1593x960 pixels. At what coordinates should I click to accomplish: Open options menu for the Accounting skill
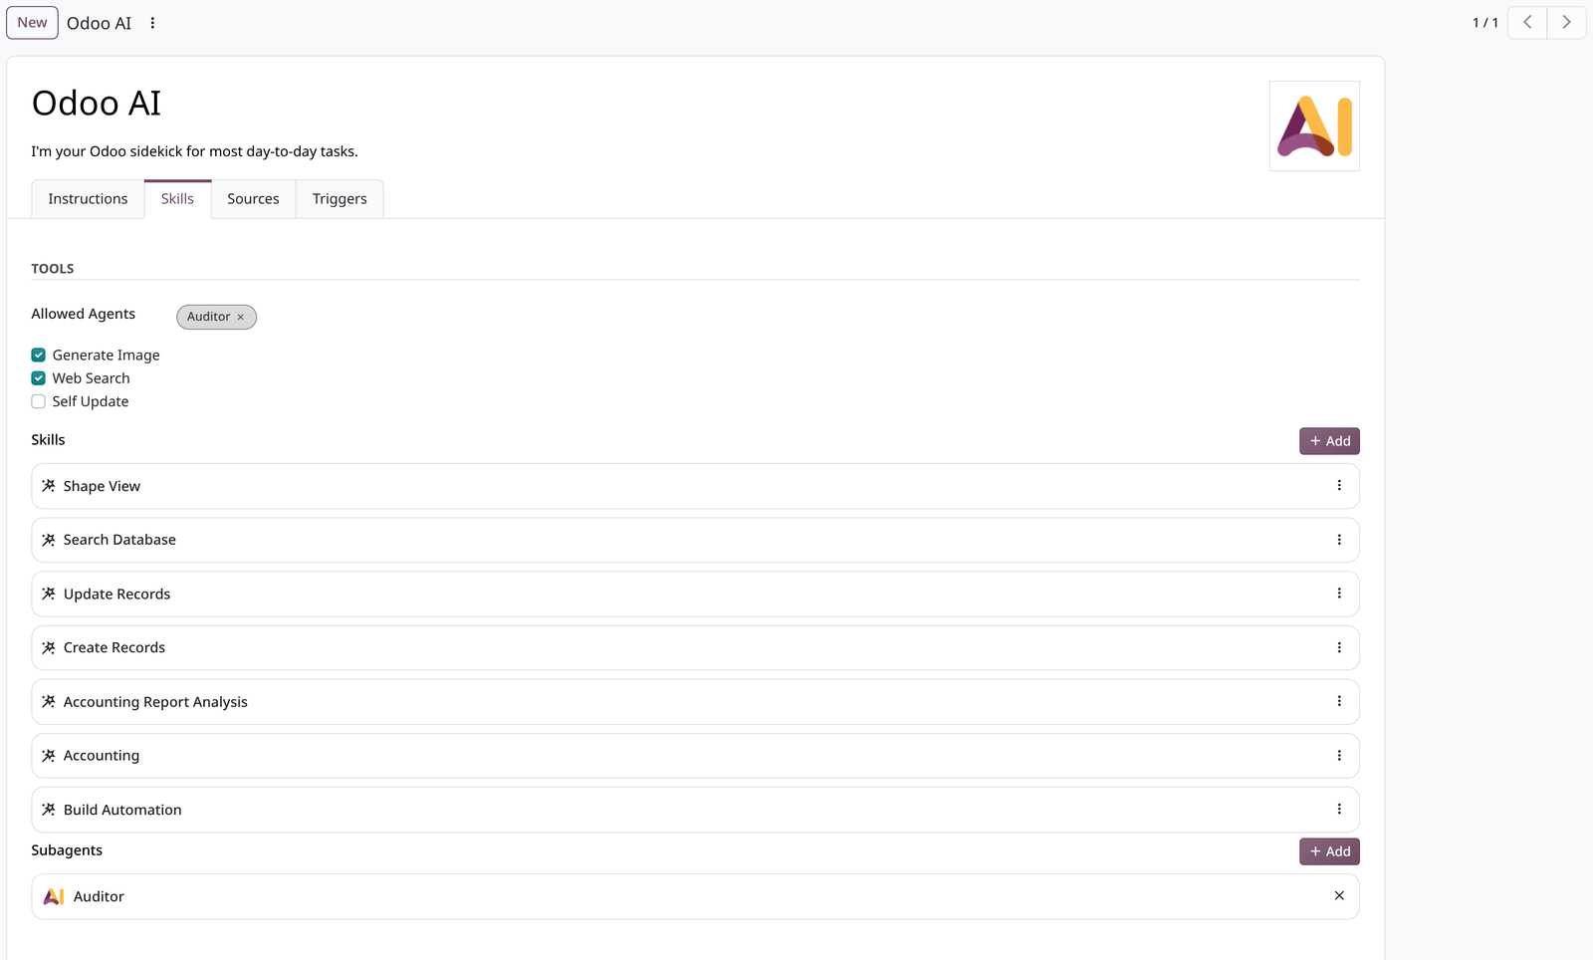(x=1339, y=756)
